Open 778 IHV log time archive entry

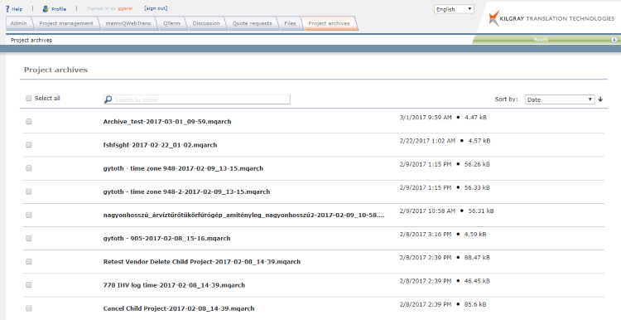[174, 285]
